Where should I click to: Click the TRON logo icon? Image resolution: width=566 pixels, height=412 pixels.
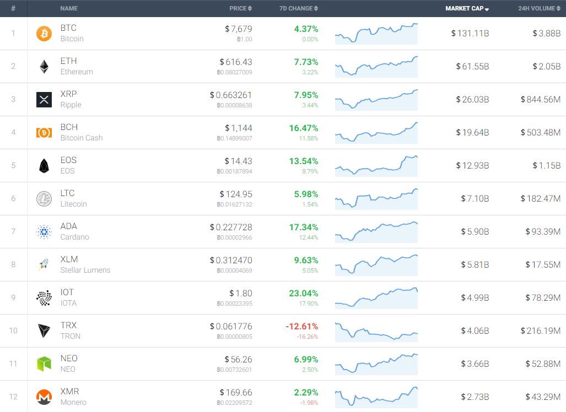(44, 331)
